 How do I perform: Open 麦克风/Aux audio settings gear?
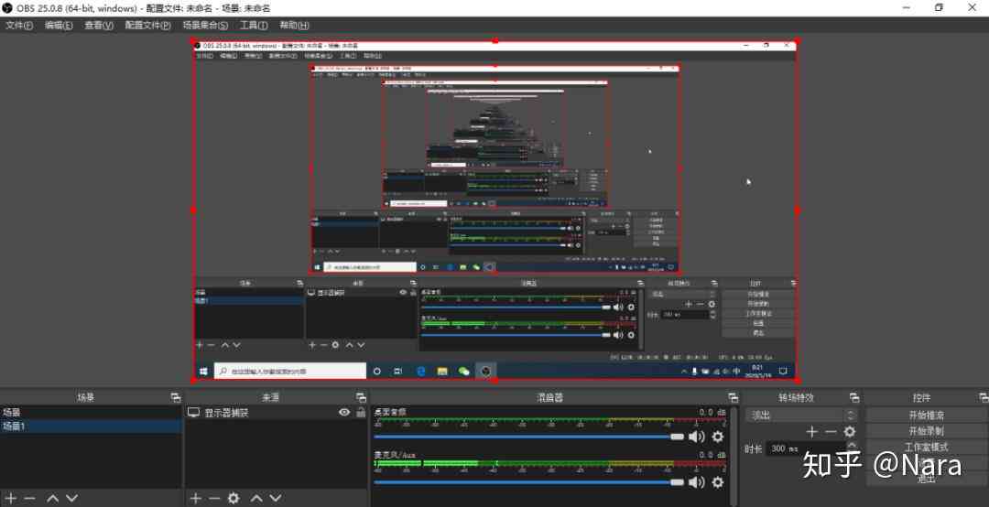pyautogui.click(x=718, y=482)
